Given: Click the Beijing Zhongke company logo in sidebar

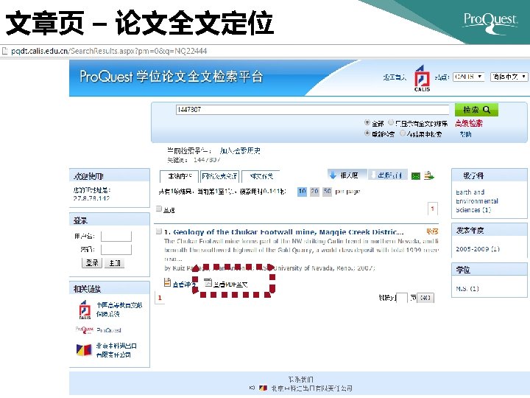Looking at the screenshot, I should click(x=84, y=349).
